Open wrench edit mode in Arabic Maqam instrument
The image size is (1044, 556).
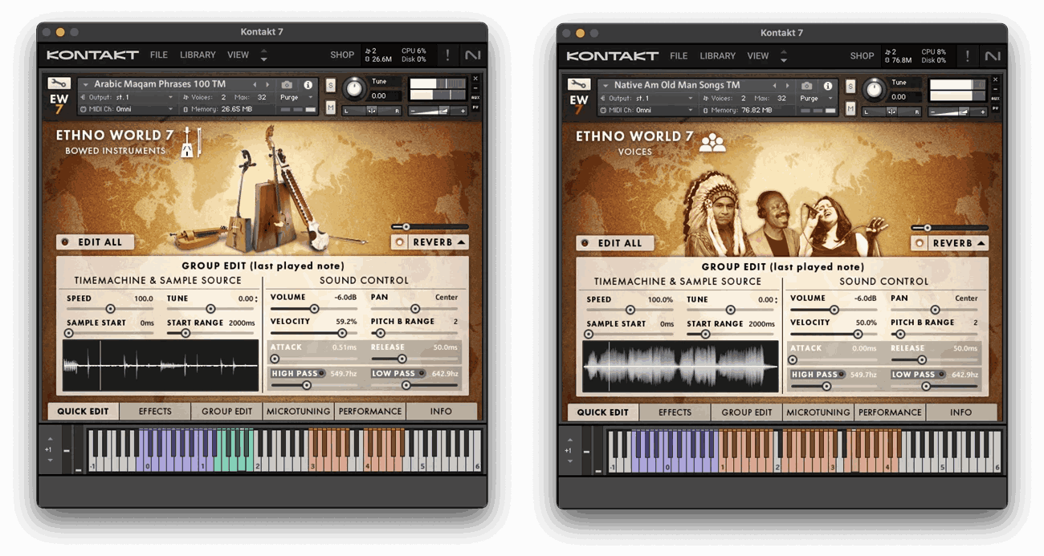(x=59, y=83)
